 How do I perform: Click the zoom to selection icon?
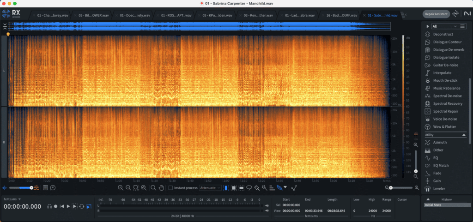point(136,188)
